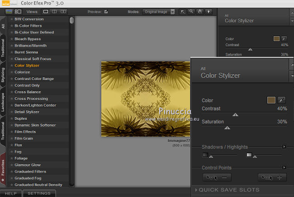Switch to split preview view
The width and height of the screenshot is (294, 197).
pyautogui.click(x=54, y=12)
